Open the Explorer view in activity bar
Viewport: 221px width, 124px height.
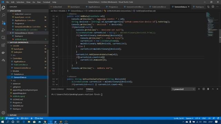3,8
